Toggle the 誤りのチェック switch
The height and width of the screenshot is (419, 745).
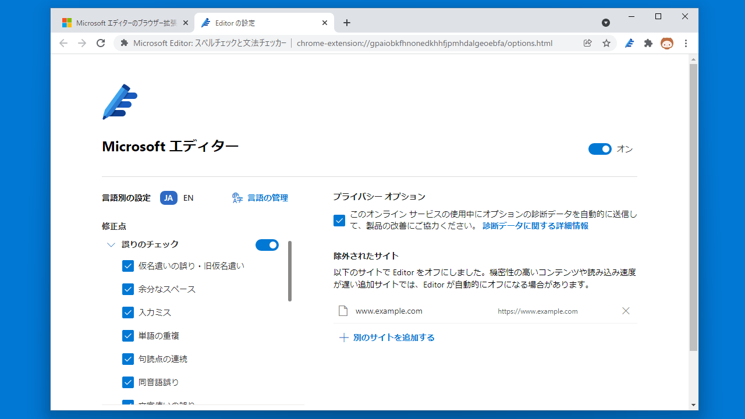(267, 245)
